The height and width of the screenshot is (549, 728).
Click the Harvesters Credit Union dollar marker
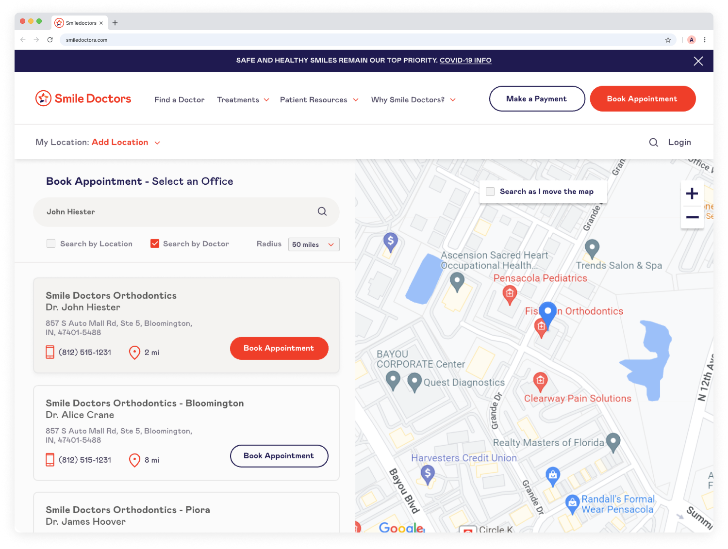pyautogui.click(x=428, y=475)
